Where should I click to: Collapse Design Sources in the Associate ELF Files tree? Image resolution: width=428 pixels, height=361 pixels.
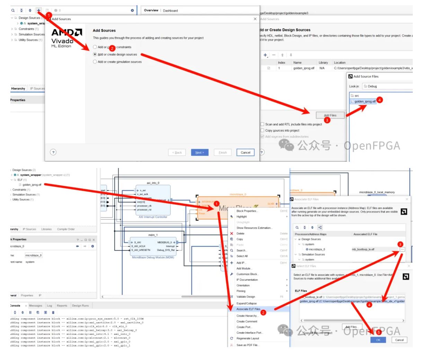click(x=296, y=239)
